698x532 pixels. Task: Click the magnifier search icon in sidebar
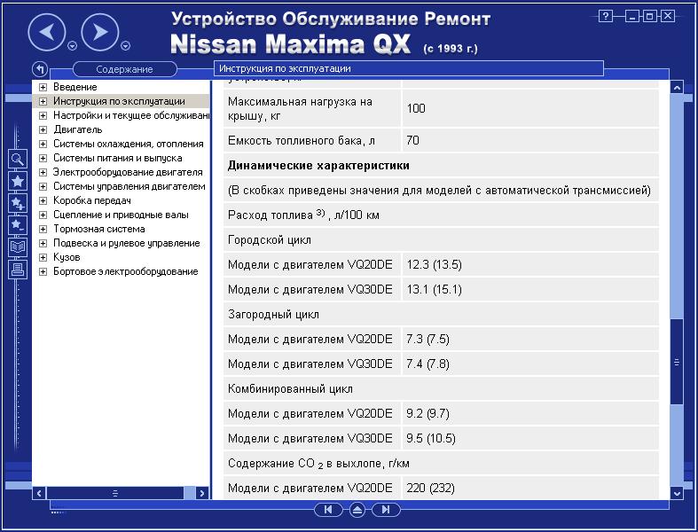pos(18,159)
